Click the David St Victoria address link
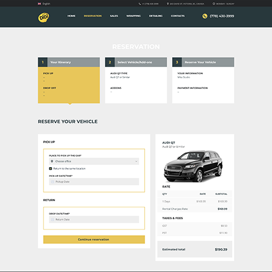272x272 pixels. 187,4
